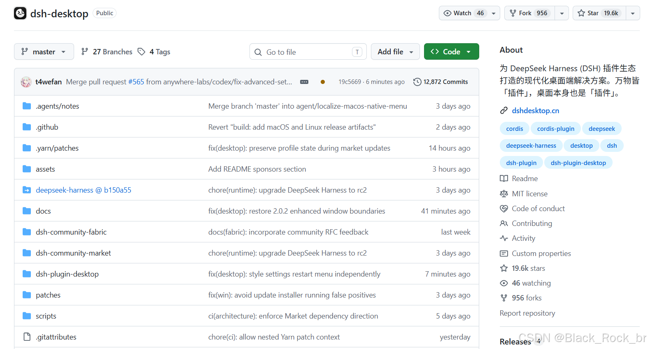Open deepseek-harness @ b150a55 submodule link

coord(84,190)
